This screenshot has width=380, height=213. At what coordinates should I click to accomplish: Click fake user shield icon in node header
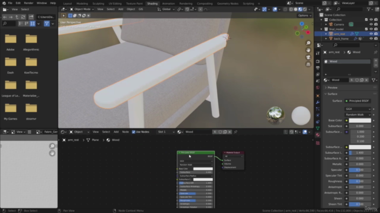click(220, 132)
